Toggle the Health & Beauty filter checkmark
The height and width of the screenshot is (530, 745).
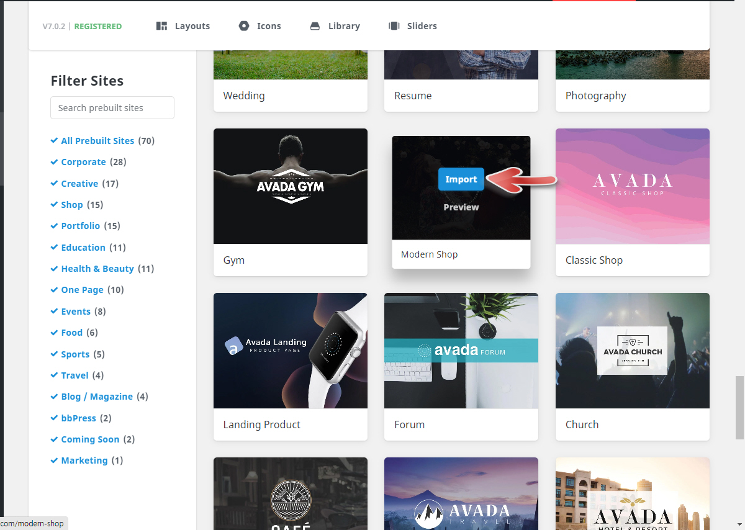(54, 269)
